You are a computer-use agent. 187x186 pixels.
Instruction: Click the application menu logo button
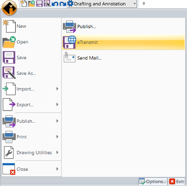click(9, 8)
